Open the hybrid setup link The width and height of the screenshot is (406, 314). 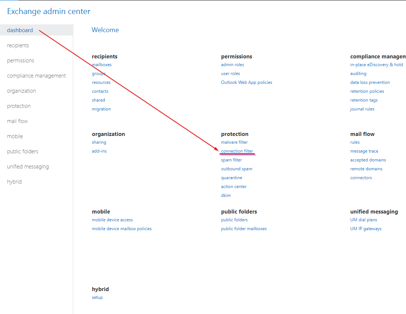click(97, 297)
